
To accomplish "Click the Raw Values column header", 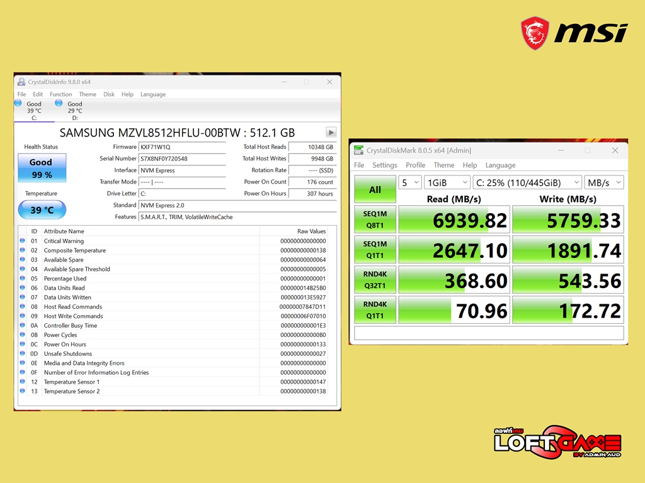I will pos(311,231).
